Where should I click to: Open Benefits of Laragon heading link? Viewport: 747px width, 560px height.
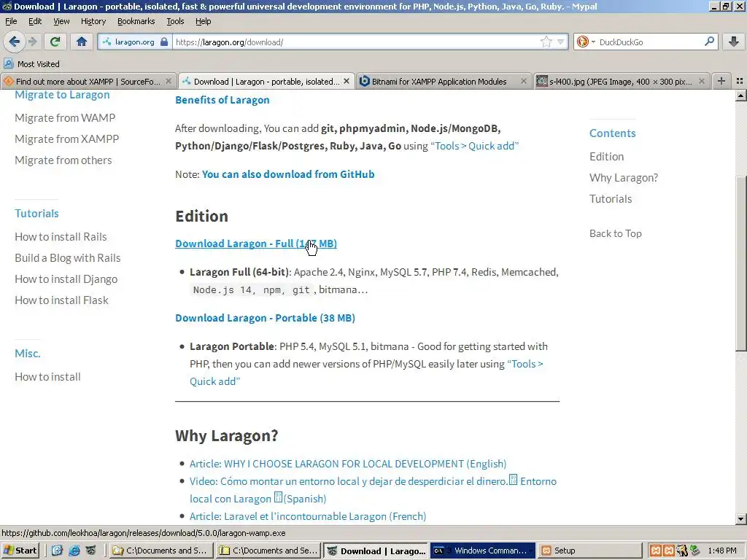[x=222, y=100]
